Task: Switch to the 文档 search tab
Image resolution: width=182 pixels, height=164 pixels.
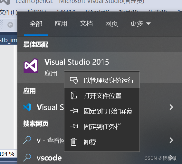Action: 86,23
